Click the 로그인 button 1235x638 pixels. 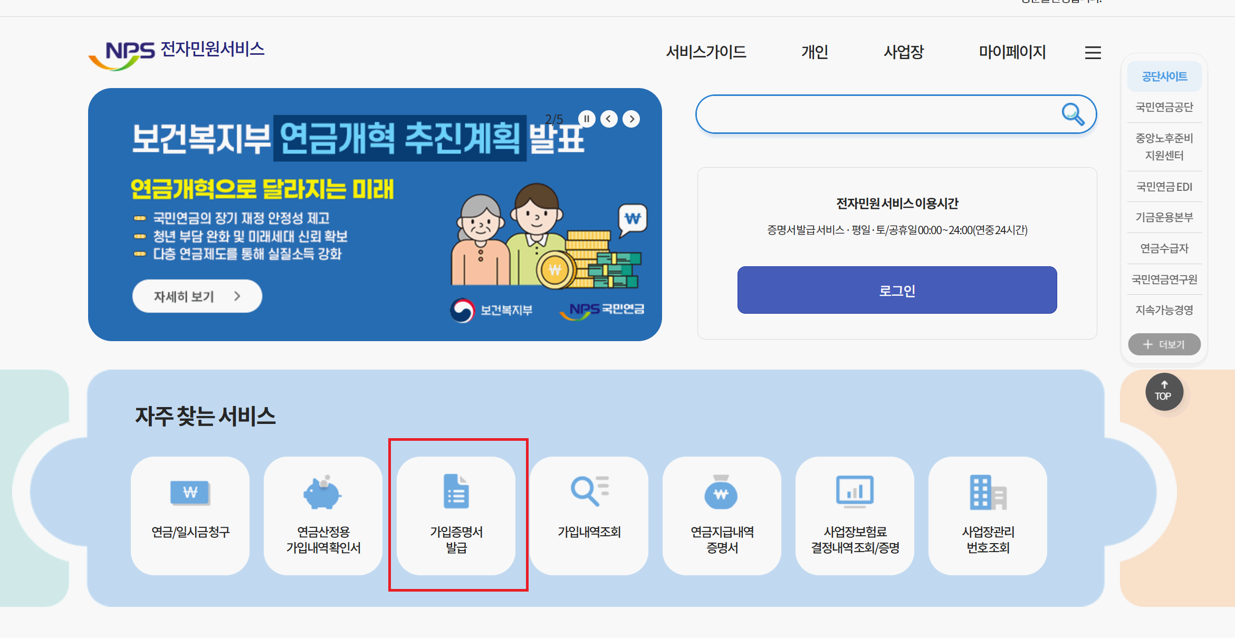896,289
